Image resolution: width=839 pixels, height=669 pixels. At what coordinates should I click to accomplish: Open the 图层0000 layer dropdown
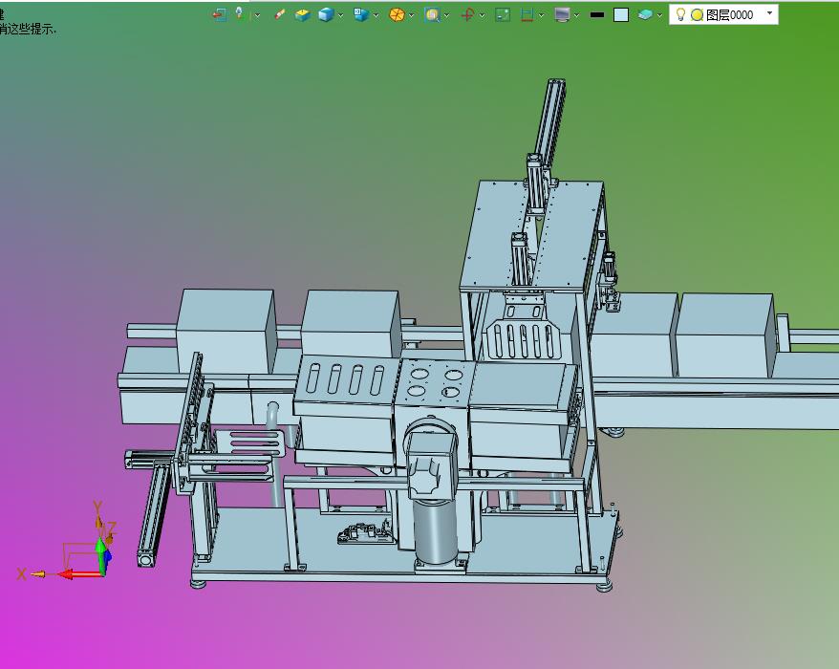pos(769,13)
